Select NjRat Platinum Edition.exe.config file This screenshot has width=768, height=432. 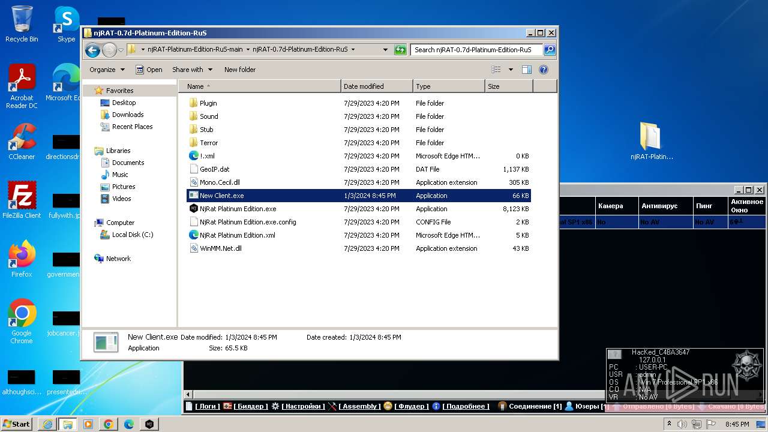click(x=248, y=222)
